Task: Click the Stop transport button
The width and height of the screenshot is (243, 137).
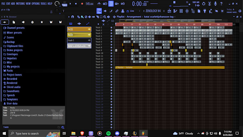Action: point(76,4)
